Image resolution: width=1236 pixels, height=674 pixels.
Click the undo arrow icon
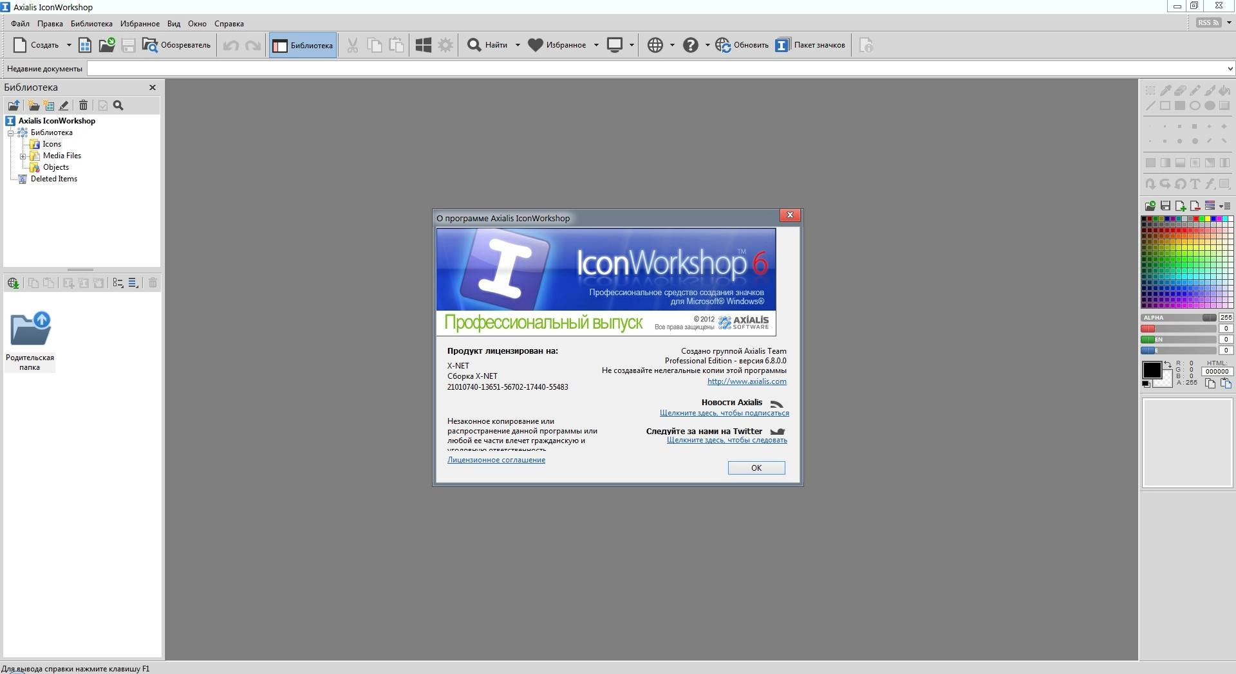(231, 45)
